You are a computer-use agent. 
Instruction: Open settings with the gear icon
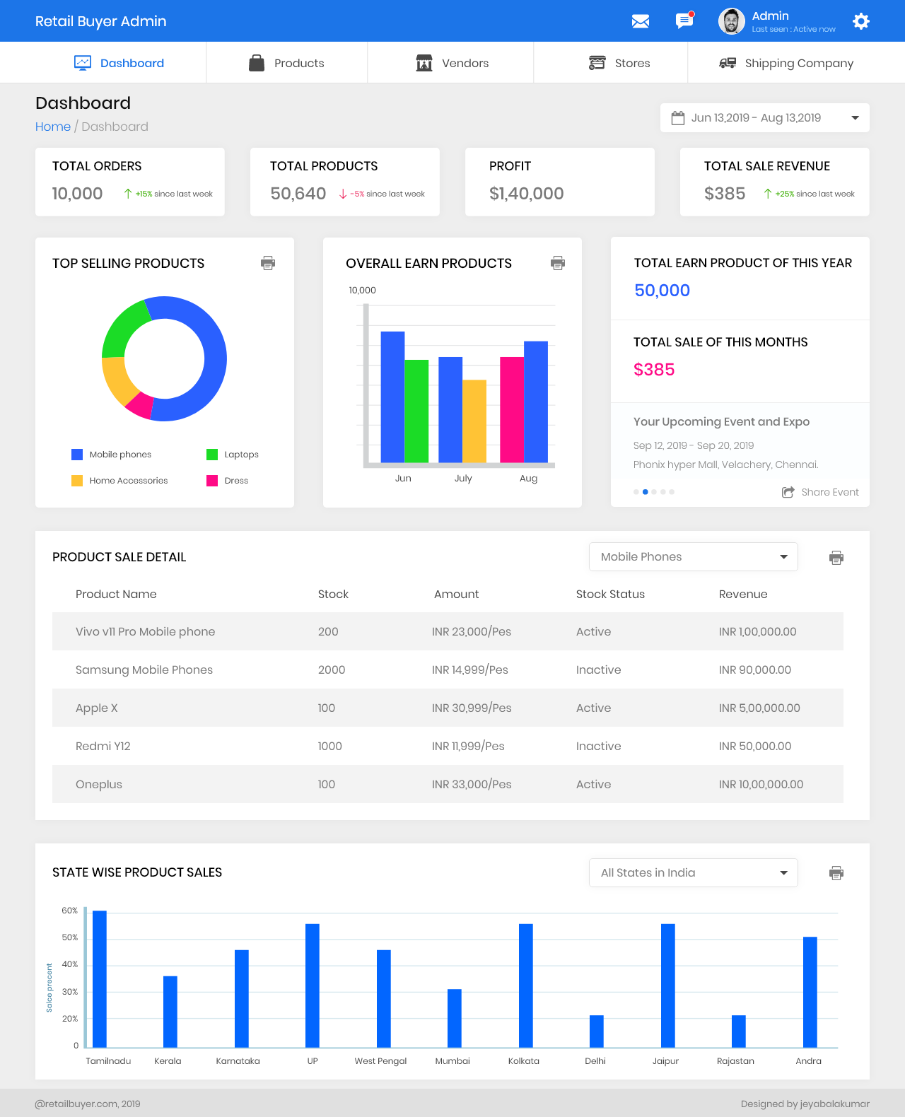pyautogui.click(x=860, y=21)
